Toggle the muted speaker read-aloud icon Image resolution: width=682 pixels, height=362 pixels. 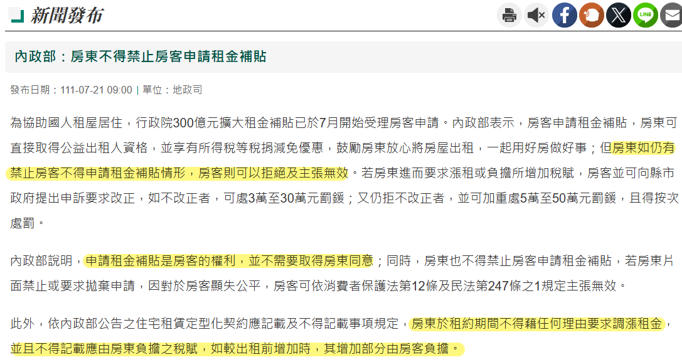pos(536,15)
